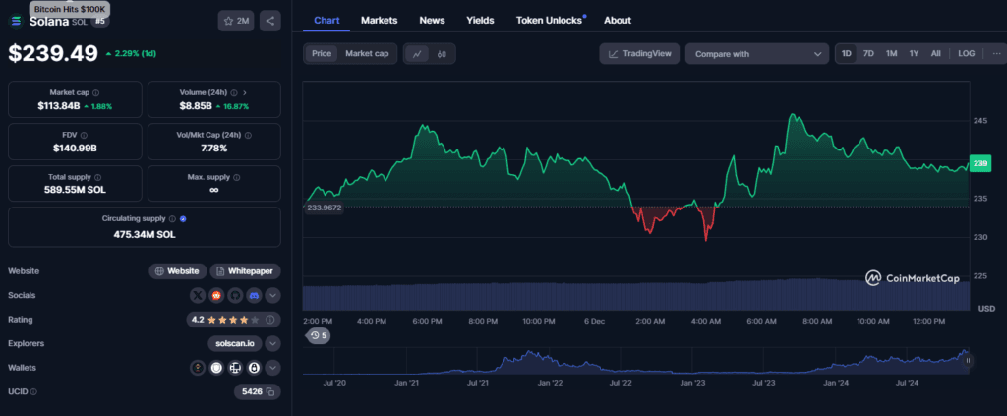The height and width of the screenshot is (416, 1007).
Task: Select the 1D time range
Action: (x=847, y=54)
